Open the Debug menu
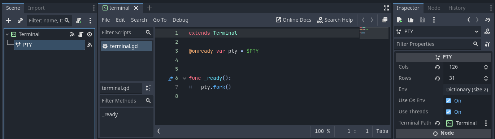 coord(181,20)
